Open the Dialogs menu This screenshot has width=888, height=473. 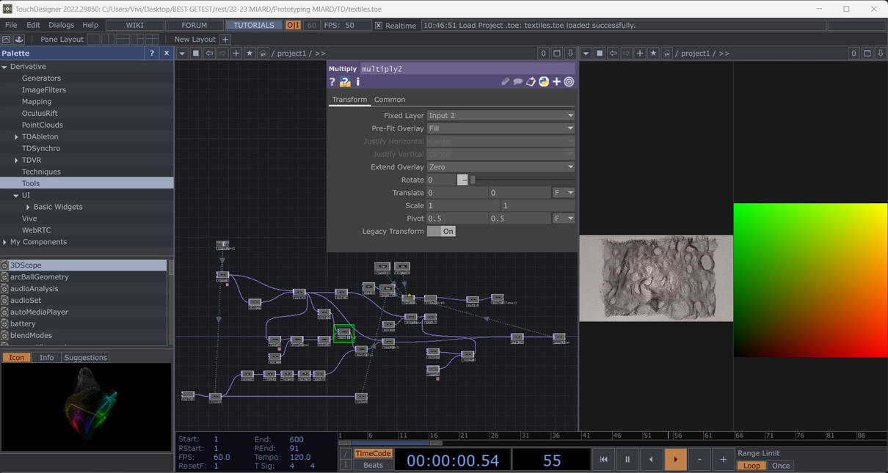pyautogui.click(x=60, y=24)
